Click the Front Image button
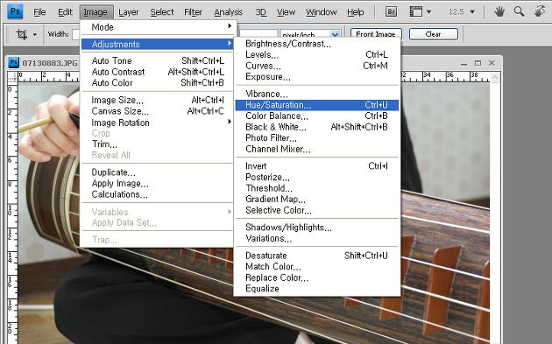The height and width of the screenshot is (344, 552). tap(376, 34)
